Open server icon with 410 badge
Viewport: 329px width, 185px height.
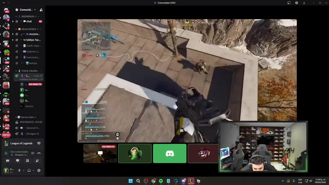tap(6, 101)
